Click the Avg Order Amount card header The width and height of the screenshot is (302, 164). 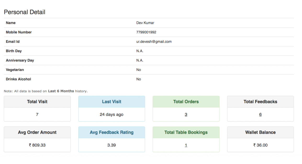[x=37, y=132]
